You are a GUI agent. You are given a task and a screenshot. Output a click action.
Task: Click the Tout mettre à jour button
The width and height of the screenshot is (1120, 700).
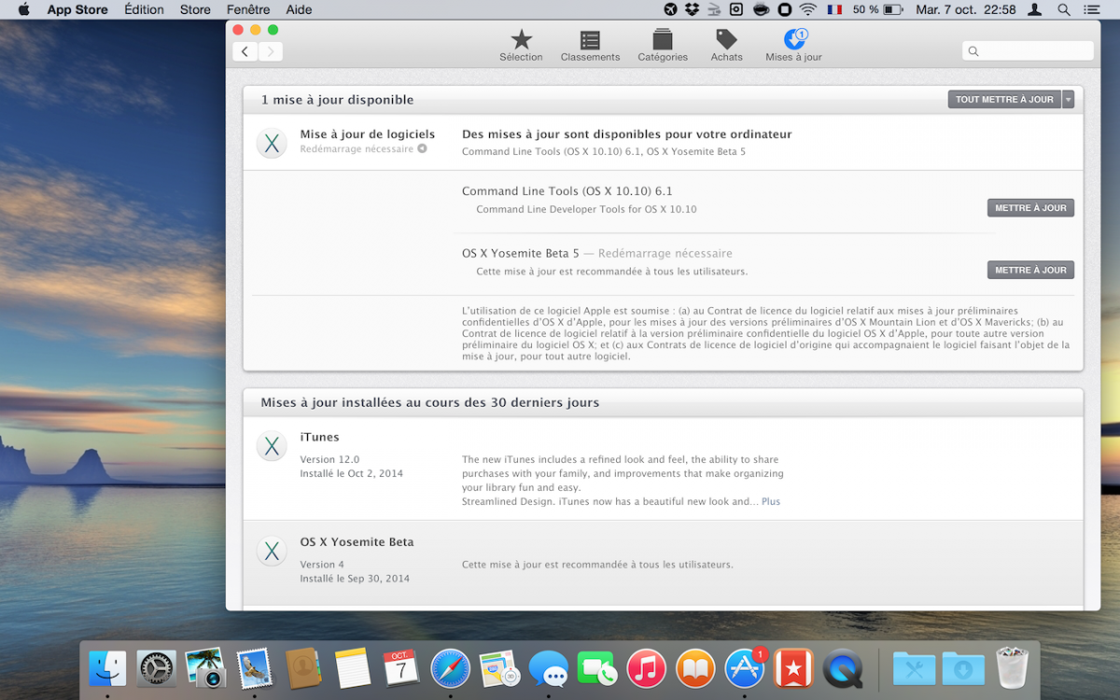click(x=1004, y=99)
